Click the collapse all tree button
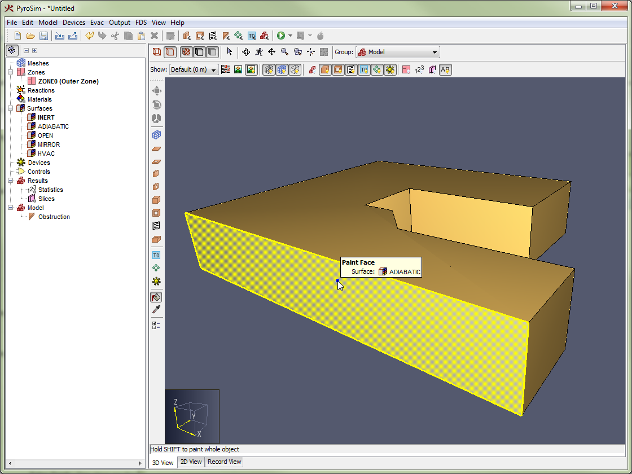 26,50
